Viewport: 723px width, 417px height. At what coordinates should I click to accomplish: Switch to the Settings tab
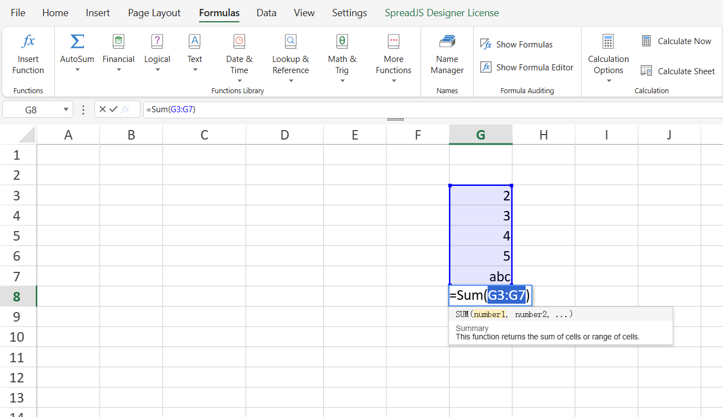click(x=349, y=13)
